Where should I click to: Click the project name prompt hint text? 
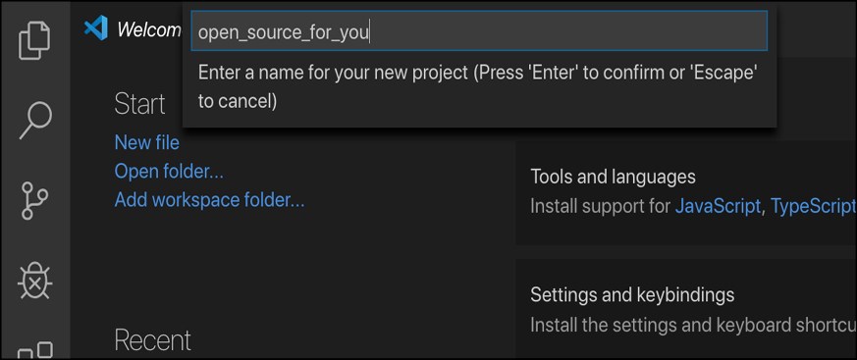point(477,87)
